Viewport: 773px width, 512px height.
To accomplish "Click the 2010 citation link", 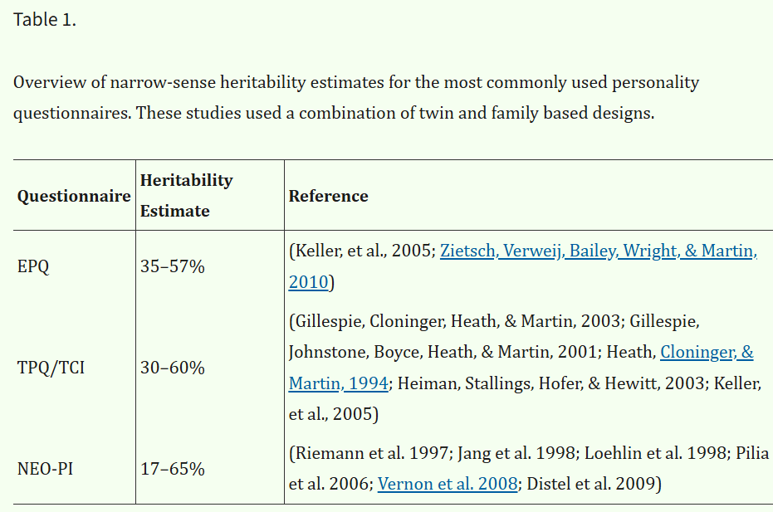I will pos(309,282).
